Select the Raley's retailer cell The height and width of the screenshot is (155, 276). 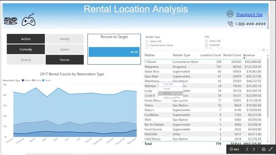tap(149, 110)
